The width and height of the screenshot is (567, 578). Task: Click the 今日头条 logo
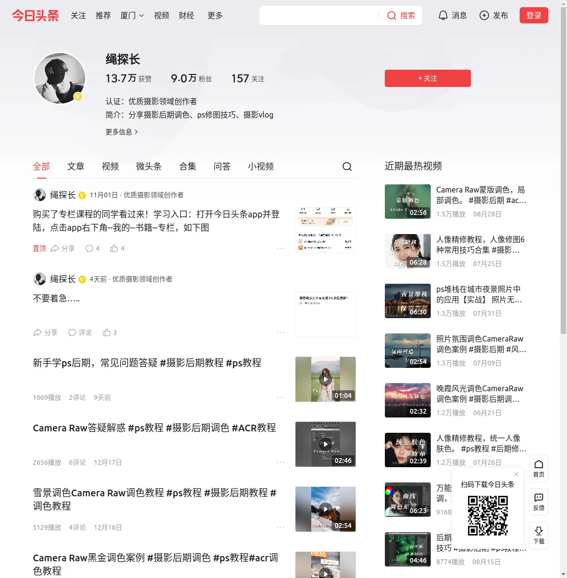pos(35,15)
